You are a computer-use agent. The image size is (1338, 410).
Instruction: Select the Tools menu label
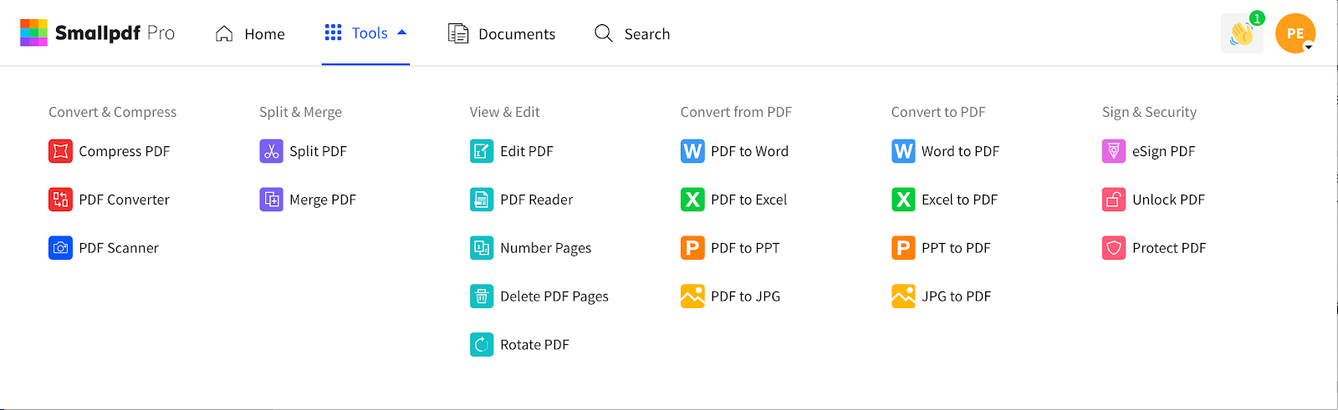[370, 33]
